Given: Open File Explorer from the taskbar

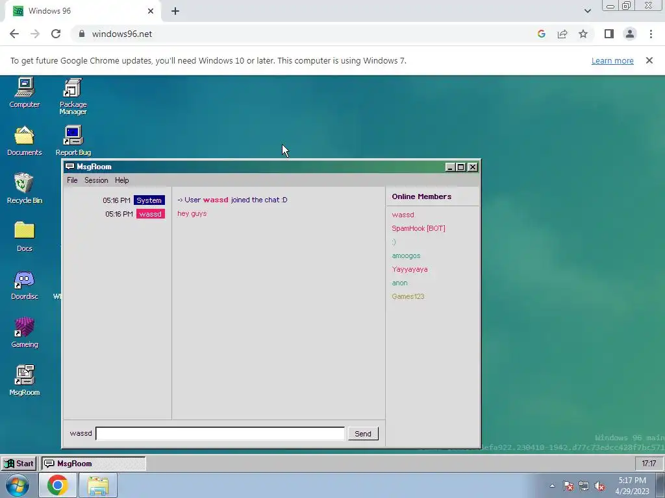Looking at the screenshot, I should pos(98,485).
